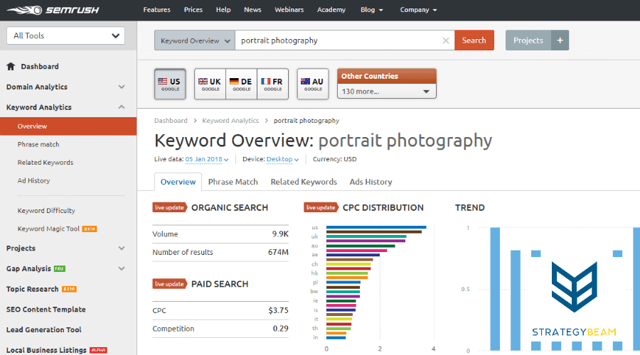The width and height of the screenshot is (640, 355).
Task: Select the FR Google database flag
Action: 272,84
